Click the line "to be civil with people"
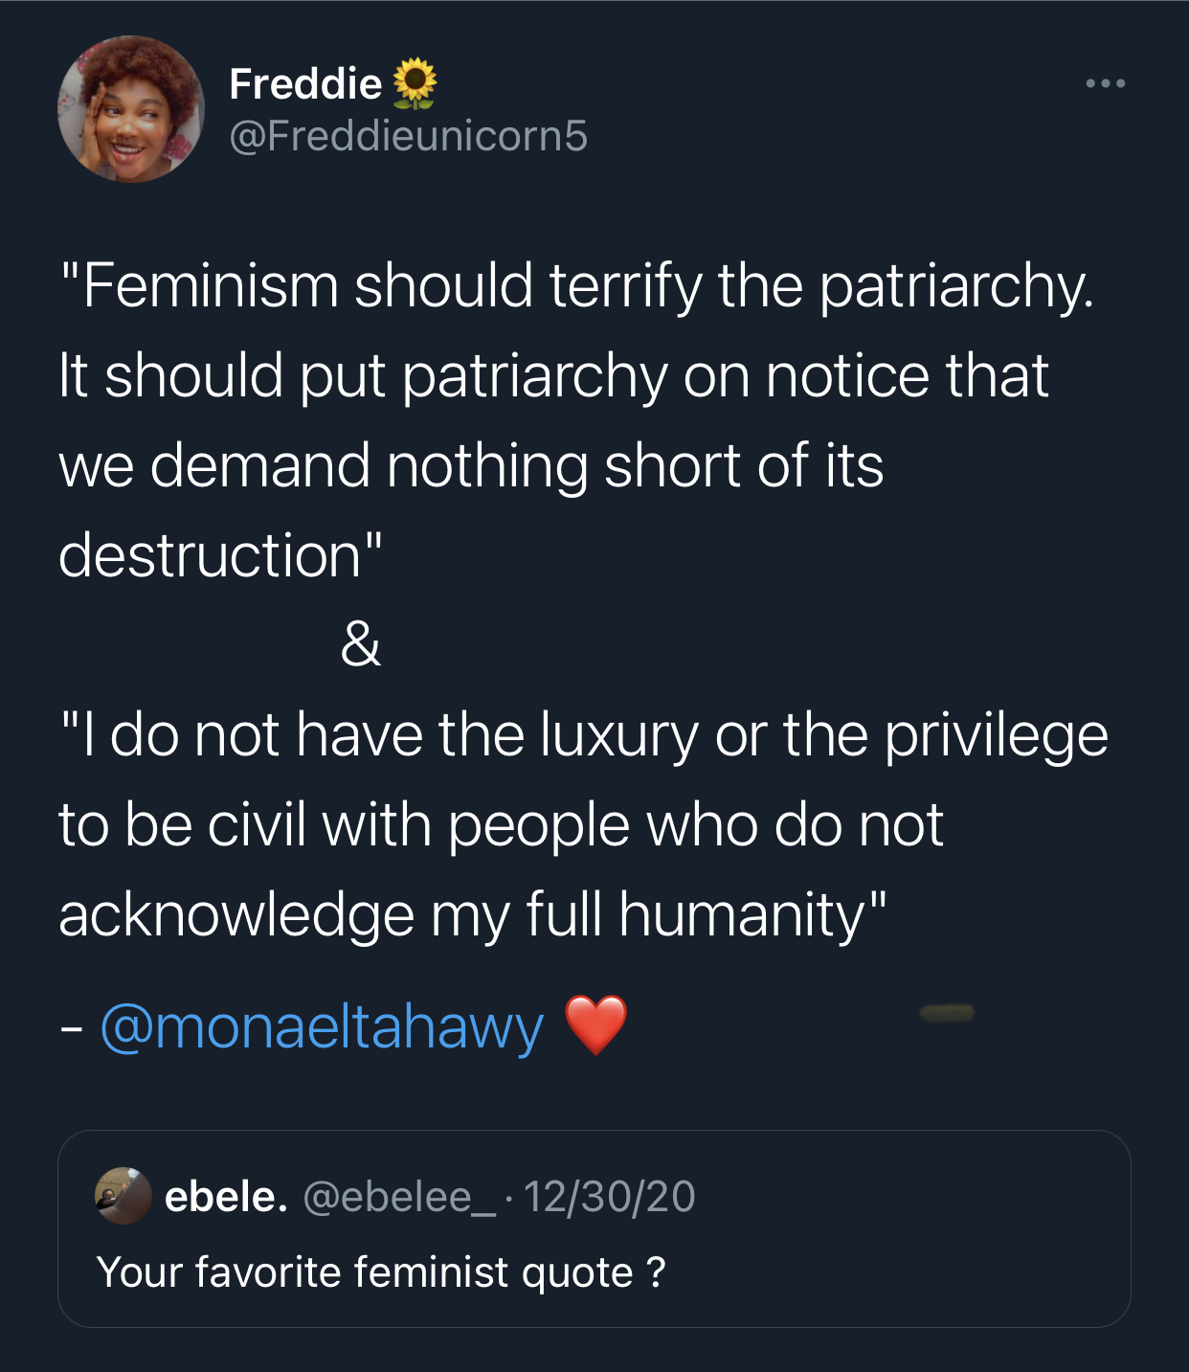 [x=501, y=825]
